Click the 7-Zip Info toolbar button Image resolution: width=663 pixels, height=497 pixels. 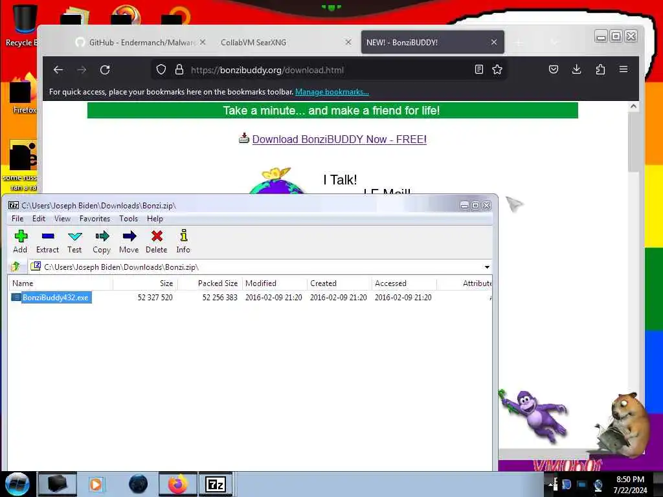click(x=183, y=242)
